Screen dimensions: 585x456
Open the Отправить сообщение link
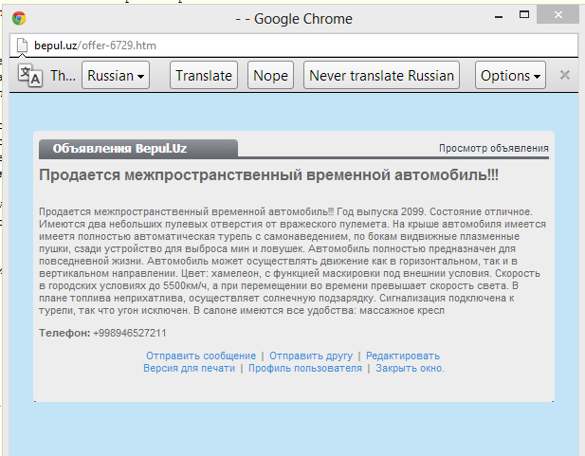click(x=201, y=356)
